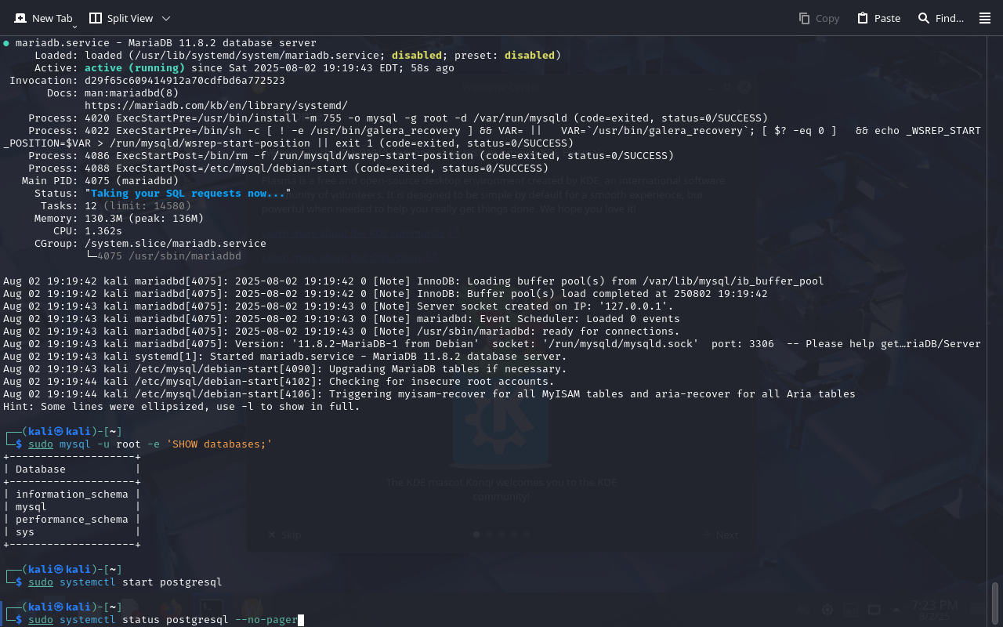Image resolution: width=1003 pixels, height=627 pixels.
Task: Click 'man:mariadbd(8)' docs entry
Action: tap(132, 92)
